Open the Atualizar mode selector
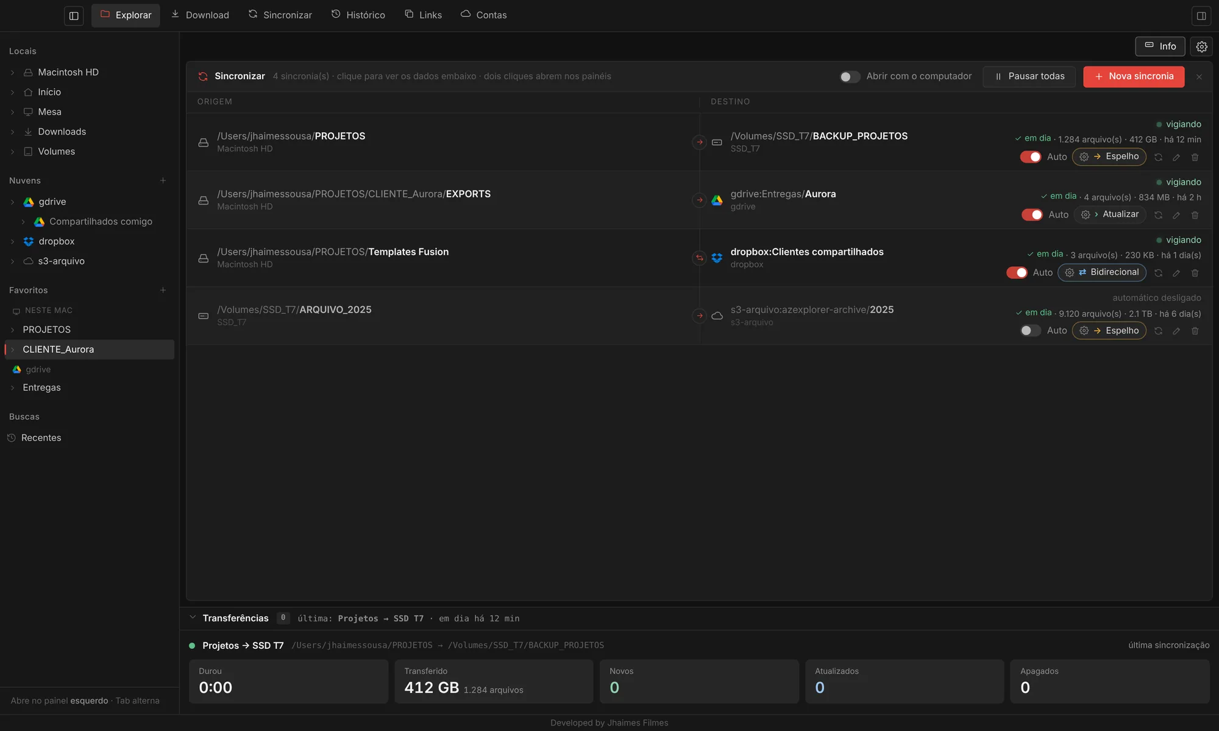This screenshot has height=731, width=1219. pyautogui.click(x=1109, y=214)
